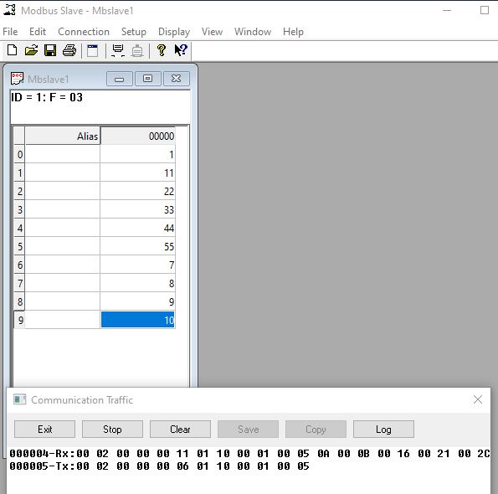Click the Connect toolbar icon
498x494 pixels.
tap(118, 50)
